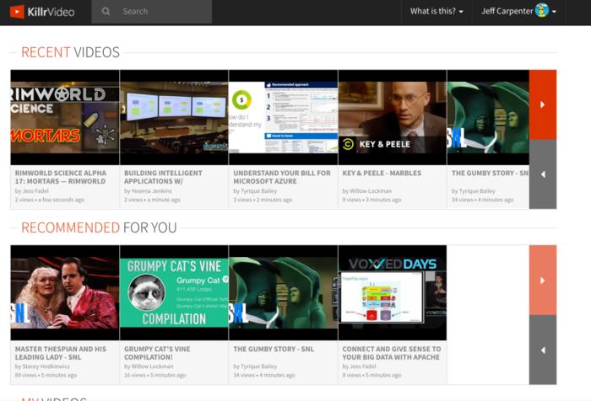Open the Voxxed Days video thumbnail
This screenshot has height=401, width=591.
[393, 292]
